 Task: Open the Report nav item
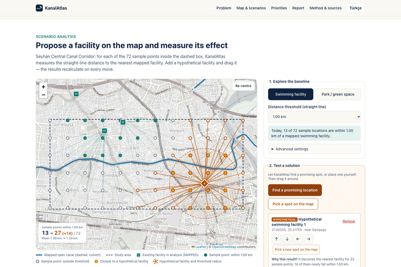pos(298,8)
